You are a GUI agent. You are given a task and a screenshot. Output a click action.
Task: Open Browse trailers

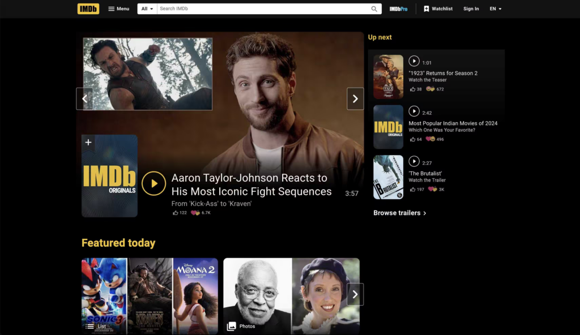[399, 213]
